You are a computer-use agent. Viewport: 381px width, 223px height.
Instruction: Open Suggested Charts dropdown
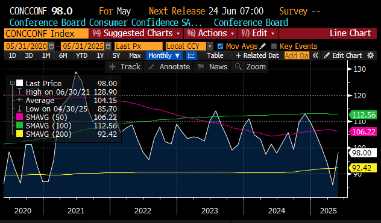(x=136, y=33)
